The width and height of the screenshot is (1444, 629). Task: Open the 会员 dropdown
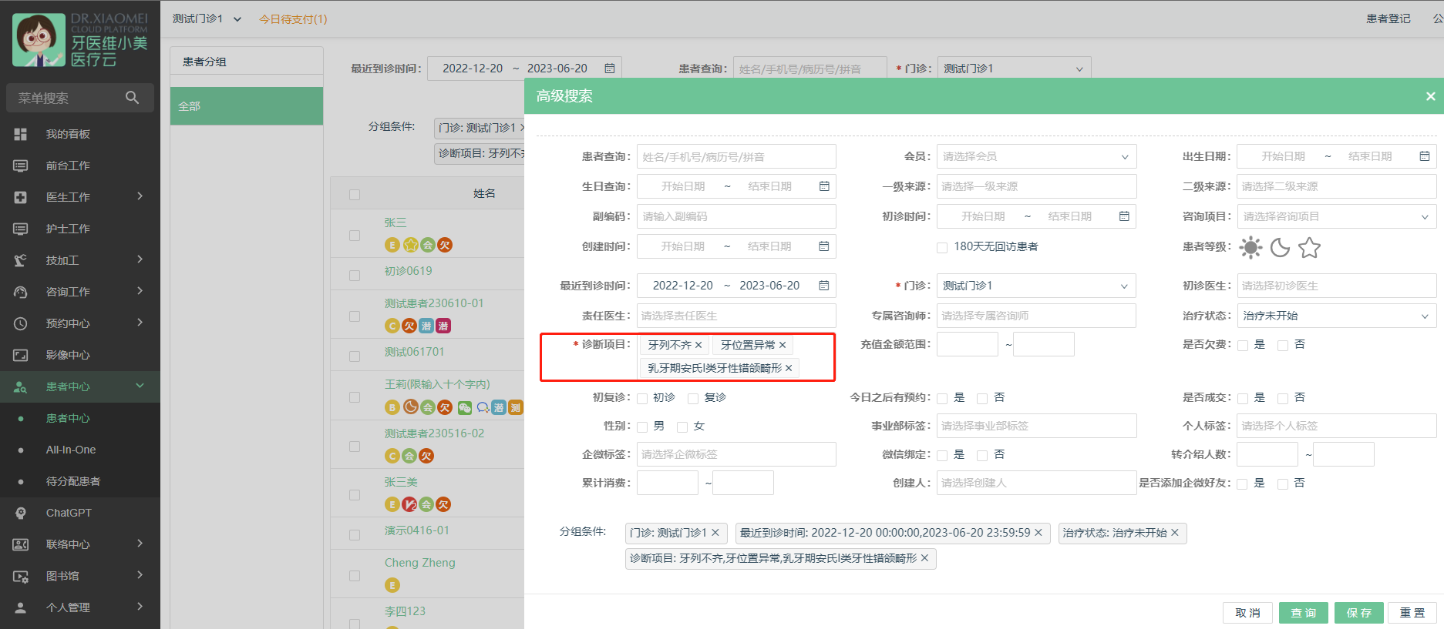[1035, 156]
